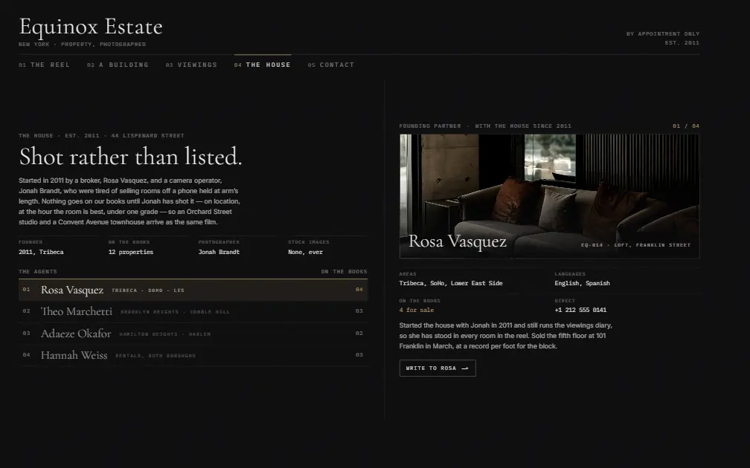Click the '12 properties' value
Screen dimensions: 750x468
point(131,252)
